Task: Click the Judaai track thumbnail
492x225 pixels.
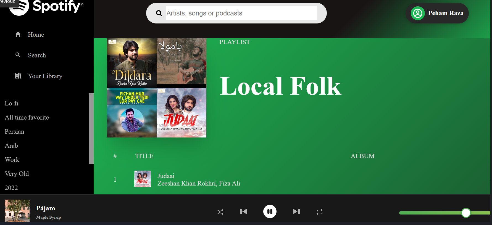Action: [142, 179]
